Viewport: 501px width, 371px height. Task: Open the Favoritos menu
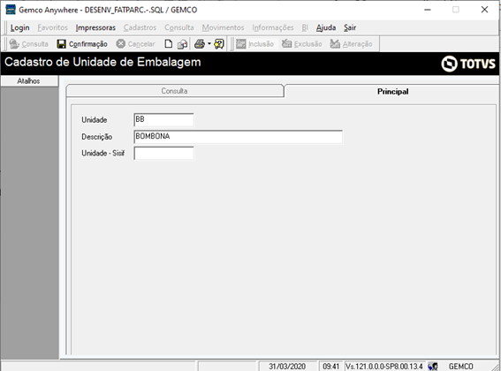click(x=53, y=27)
